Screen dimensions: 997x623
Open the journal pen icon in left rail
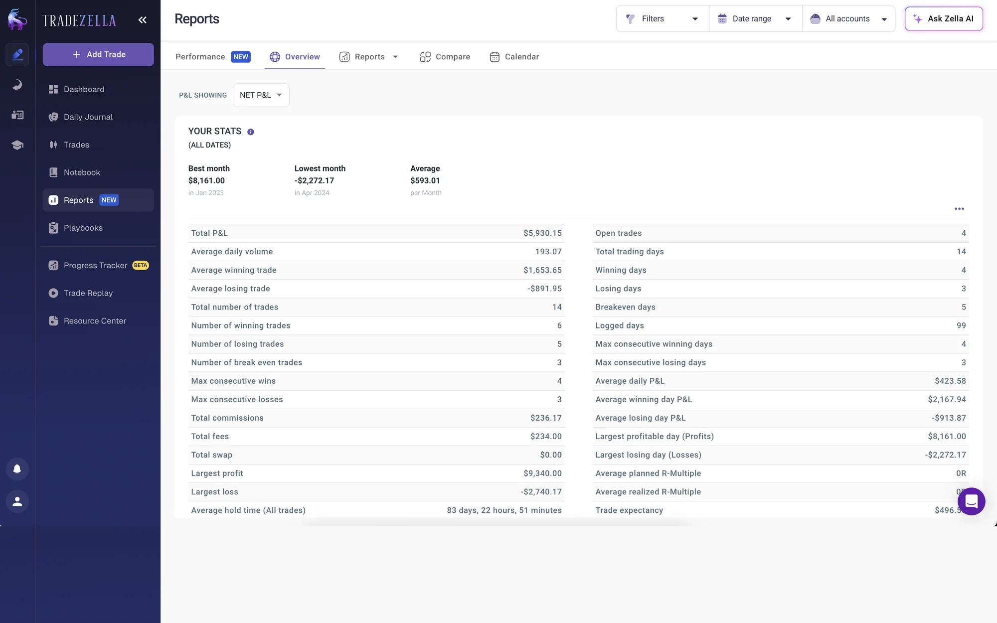click(17, 54)
